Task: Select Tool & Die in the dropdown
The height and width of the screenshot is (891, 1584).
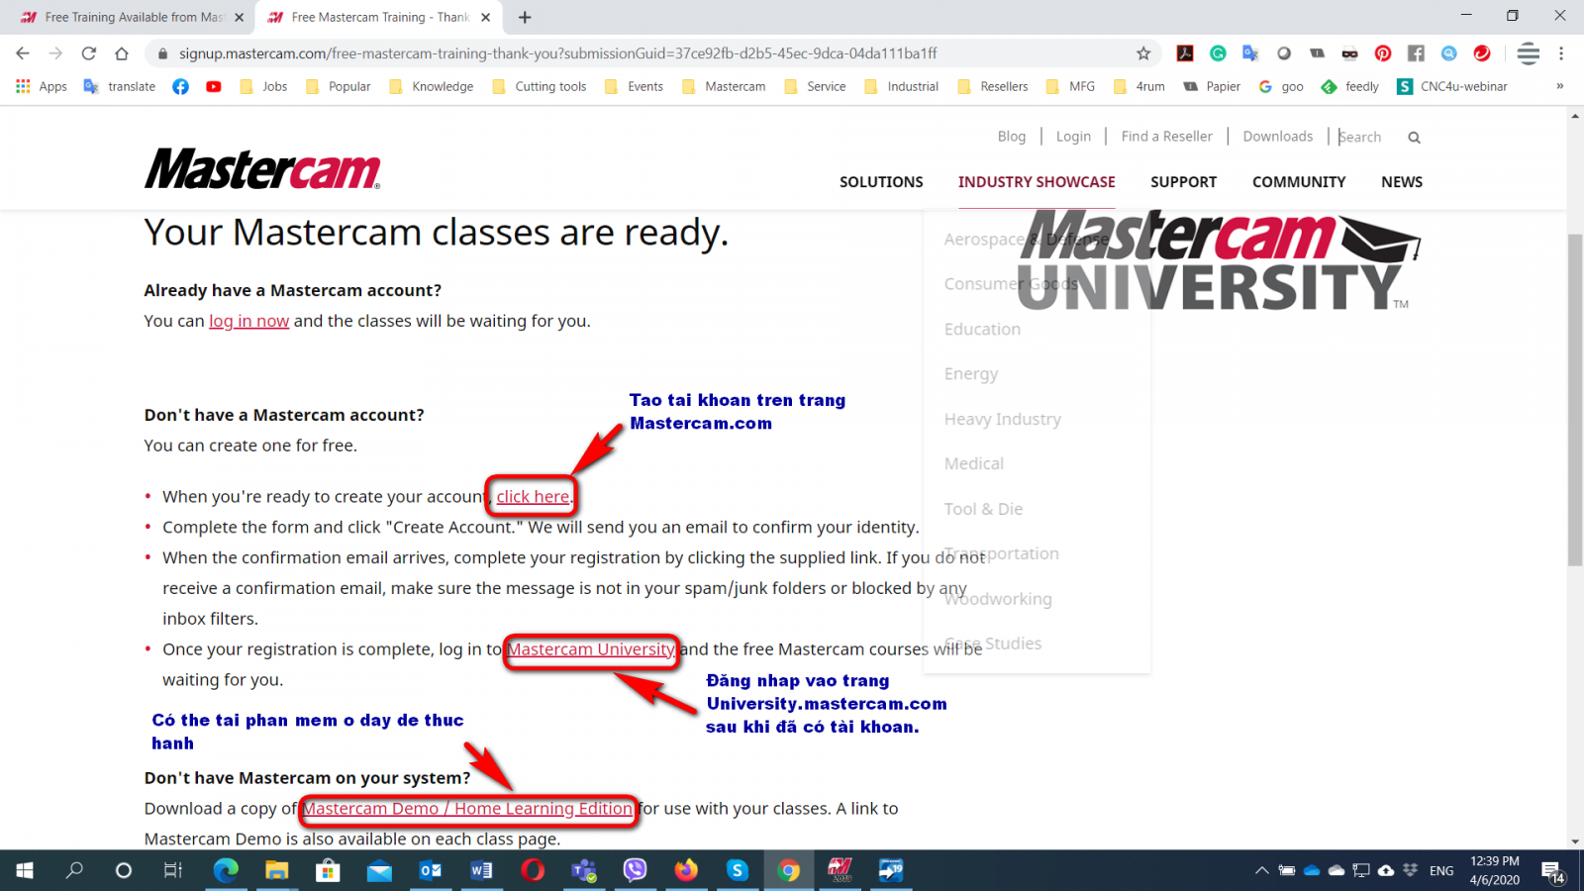Action: (983, 509)
